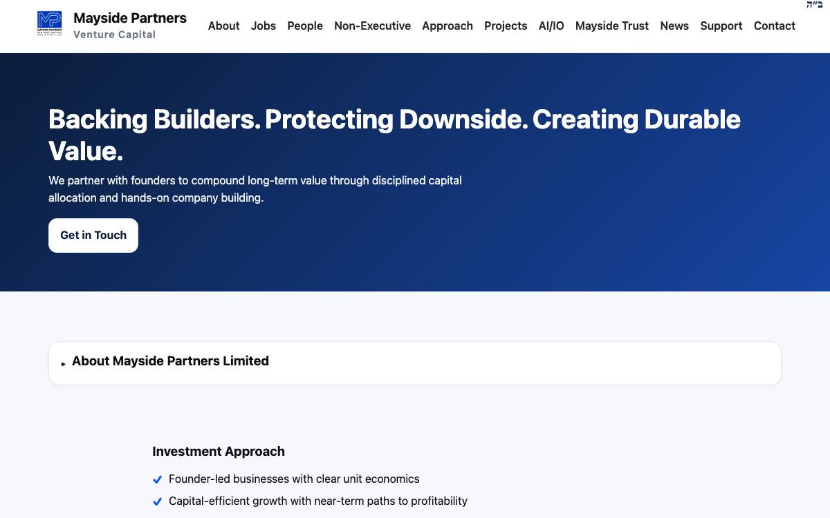The height and width of the screenshot is (518, 830).
Task: Click the Hebrew letters mark in corner
Action: (x=815, y=5)
